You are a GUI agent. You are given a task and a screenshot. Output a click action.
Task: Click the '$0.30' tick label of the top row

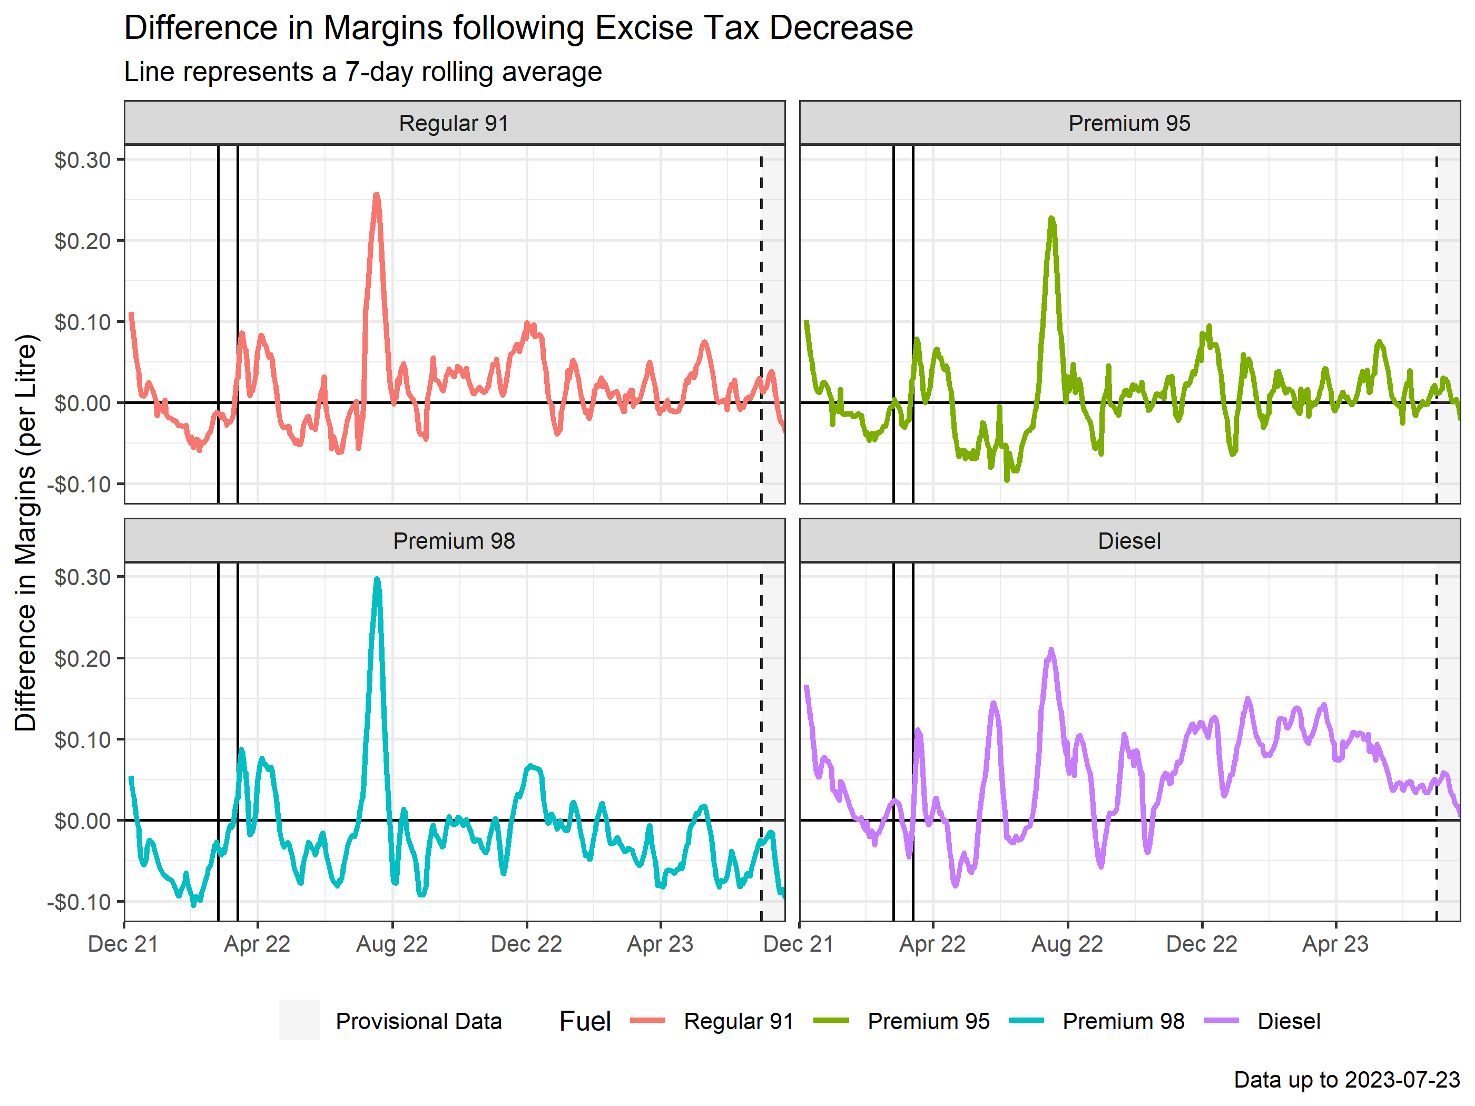(x=83, y=160)
